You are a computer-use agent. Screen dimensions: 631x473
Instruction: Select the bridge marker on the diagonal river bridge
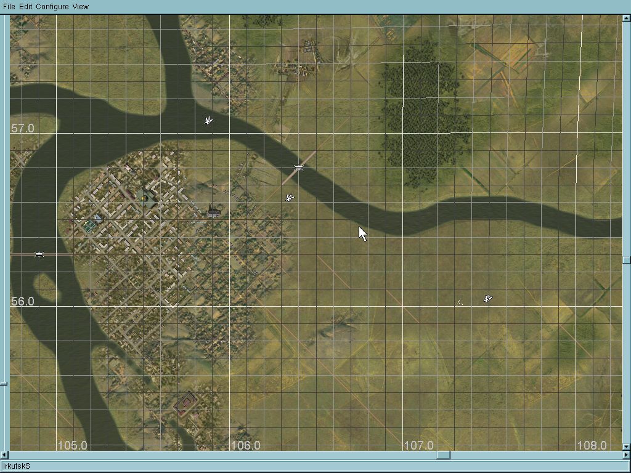(x=298, y=168)
